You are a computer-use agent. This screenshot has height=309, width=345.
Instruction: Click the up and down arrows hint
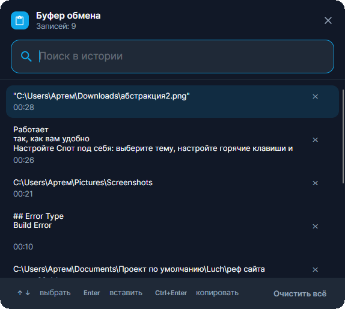pos(24,293)
